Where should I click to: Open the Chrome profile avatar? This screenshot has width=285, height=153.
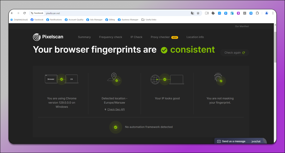coord(266,13)
